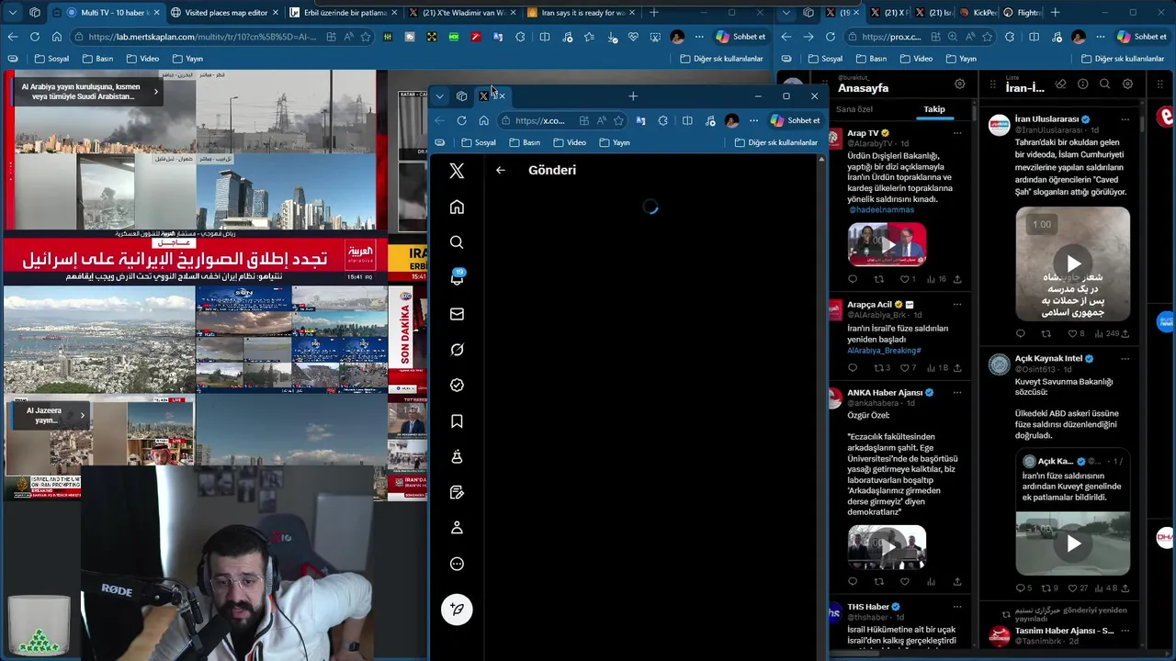Switch to Takip tab in Anasayfa
This screenshot has height=661, width=1176.
pos(934,109)
